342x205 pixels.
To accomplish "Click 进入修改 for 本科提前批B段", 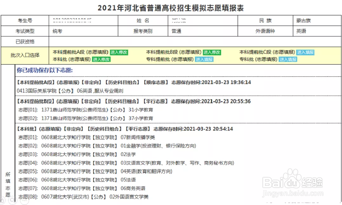I will pos(212,52).
